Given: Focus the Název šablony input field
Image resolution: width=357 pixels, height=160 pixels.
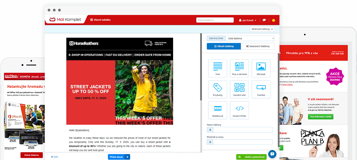Looking at the screenshot, I should [240, 130].
